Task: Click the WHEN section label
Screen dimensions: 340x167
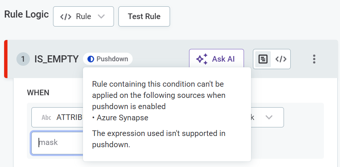Action: pyautogui.click(x=38, y=92)
